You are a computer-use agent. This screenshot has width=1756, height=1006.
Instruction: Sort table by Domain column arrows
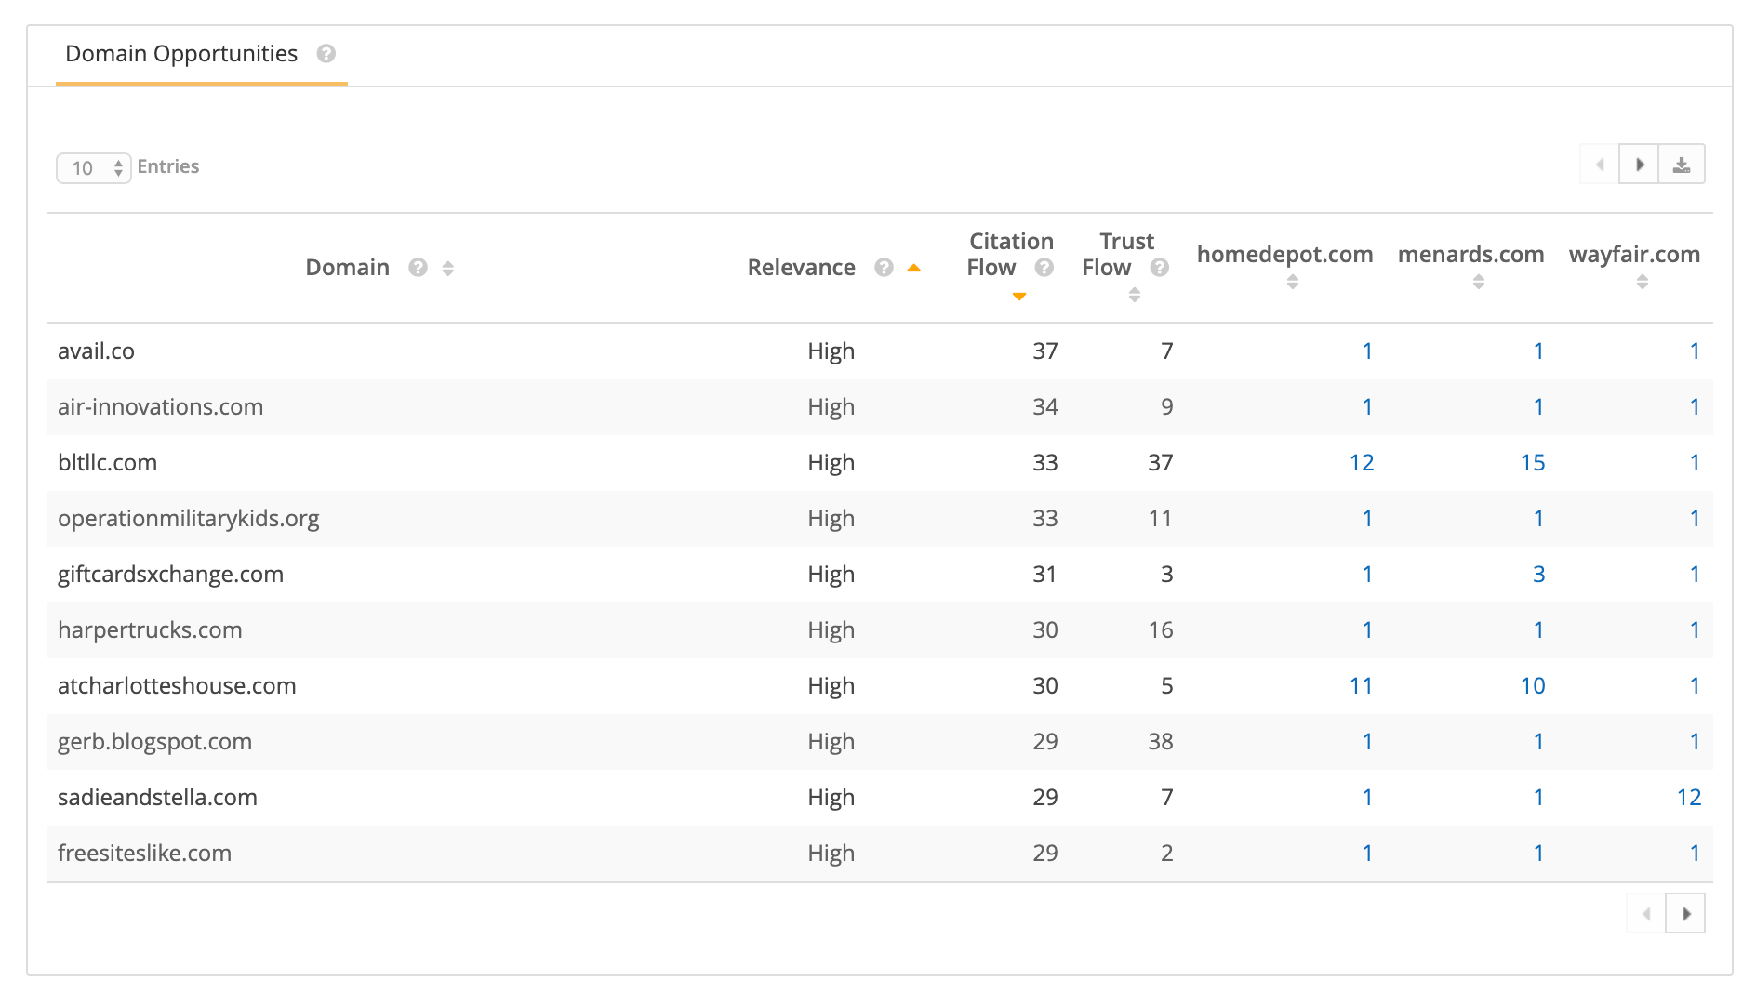coord(448,268)
